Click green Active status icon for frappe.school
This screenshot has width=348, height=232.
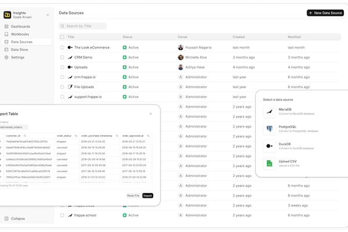[x=125, y=215]
